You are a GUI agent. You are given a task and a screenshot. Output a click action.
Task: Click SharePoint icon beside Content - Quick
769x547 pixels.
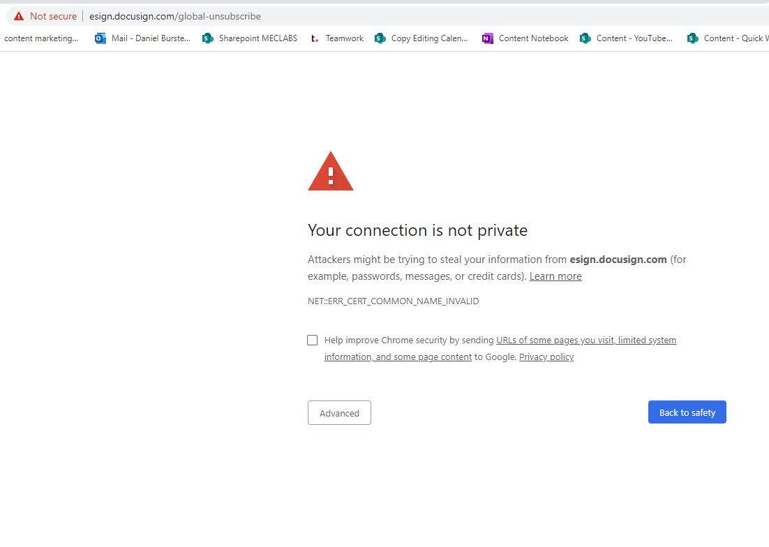[x=692, y=38]
